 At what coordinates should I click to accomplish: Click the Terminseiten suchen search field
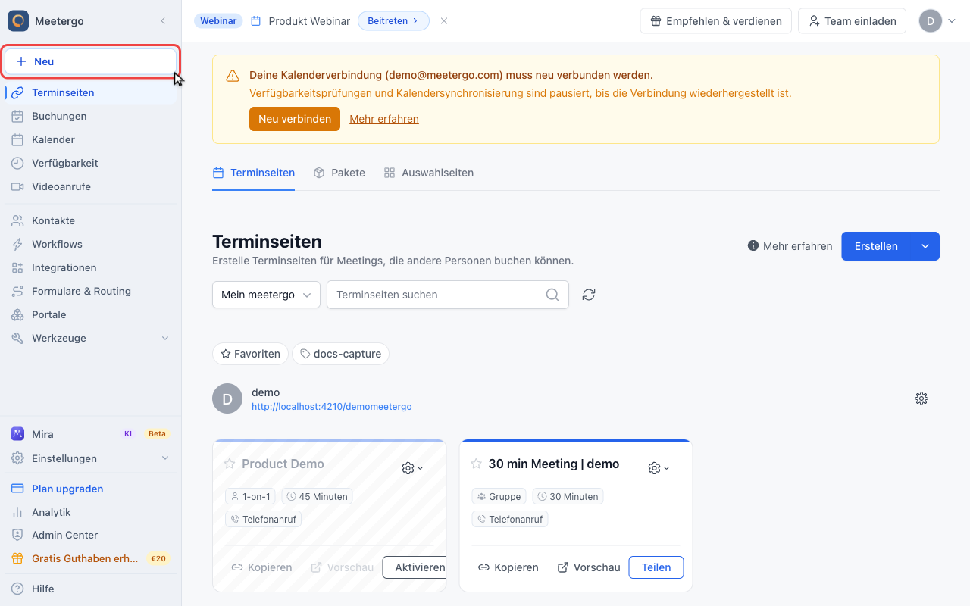[448, 295]
